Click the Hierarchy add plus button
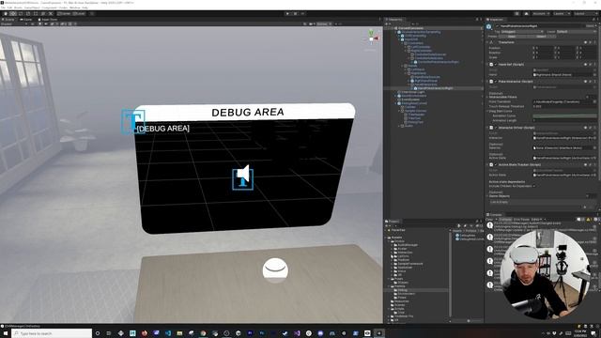The width and height of the screenshot is (601, 338). [387, 23]
